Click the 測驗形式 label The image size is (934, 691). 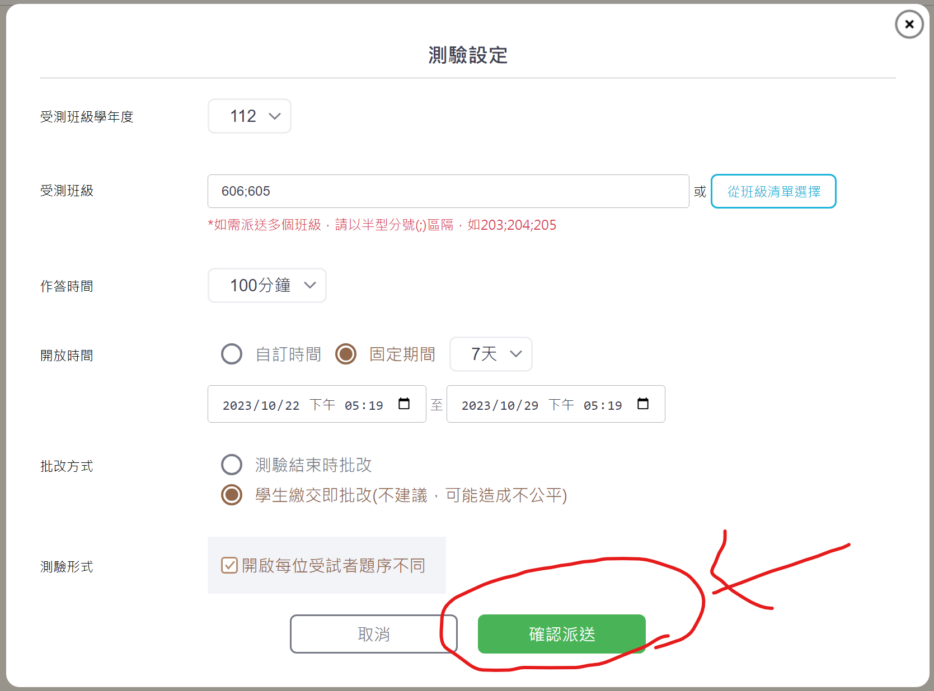pyautogui.click(x=67, y=567)
